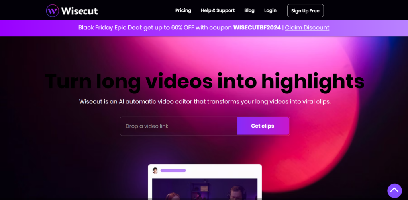Image resolution: width=408 pixels, height=200 pixels.
Task: Click the Sign Up Free button
Action: (x=305, y=11)
